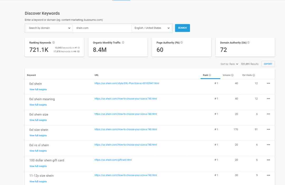This screenshot has height=185, width=285.
Task: Sort by the Volume column header
Action: point(226,75)
